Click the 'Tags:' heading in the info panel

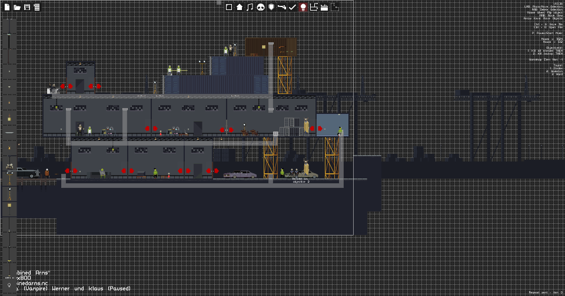pos(558,65)
